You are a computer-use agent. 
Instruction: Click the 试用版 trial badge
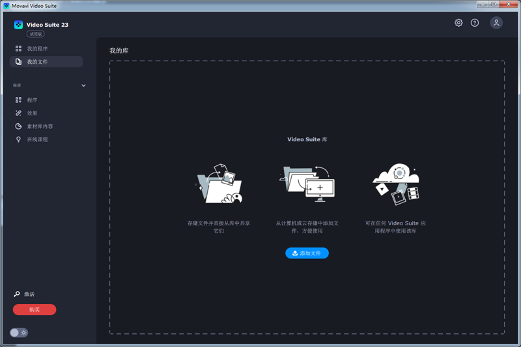tap(35, 34)
